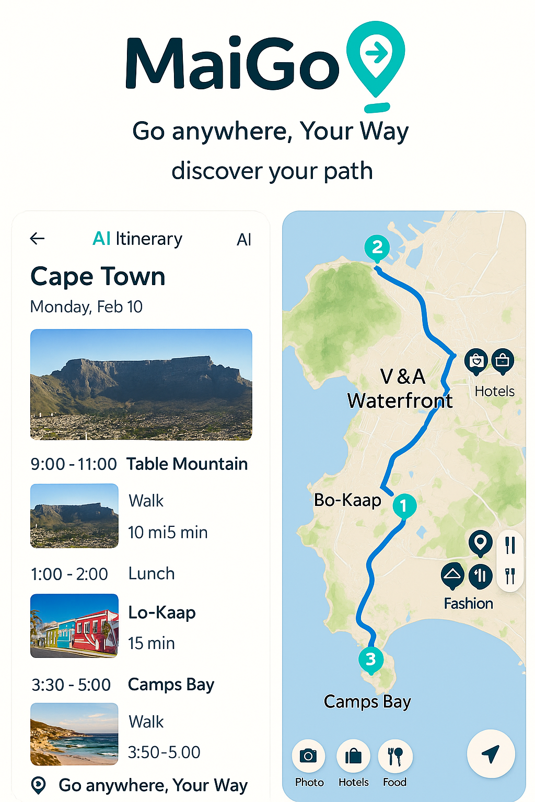Tap the back arrow in the itinerary header
Viewport: 535px width, 802px height.
click(x=37, y=239)
